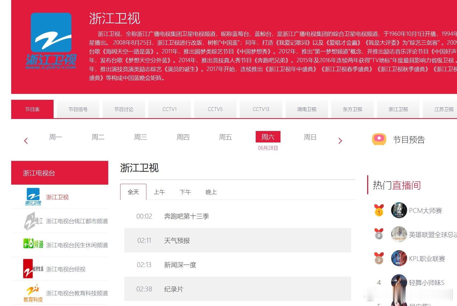Select 周五 in the weekday bar
The image size is (457, 306).
225,137
